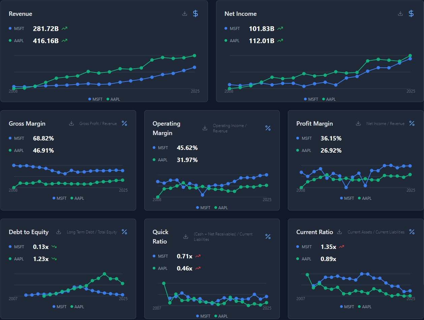Toggle MSFT series in Revenue chart legend
The image size is (424, 320).
tap(96, 99)
